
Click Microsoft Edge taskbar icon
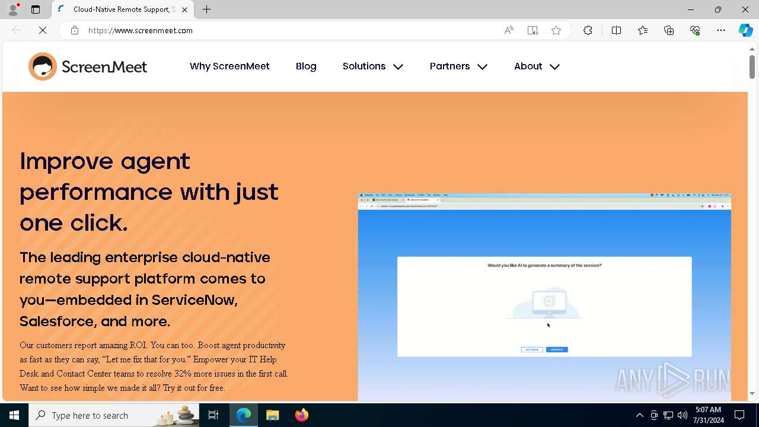[244, 415]
